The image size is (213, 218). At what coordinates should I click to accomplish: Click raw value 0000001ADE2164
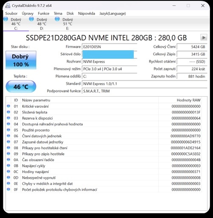[x=185, y=148]
